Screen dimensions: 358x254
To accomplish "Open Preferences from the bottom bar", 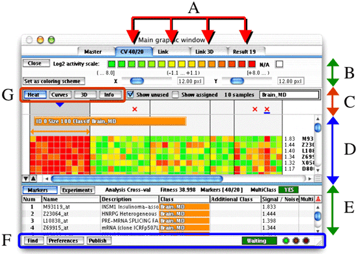I will coord(63,240).
